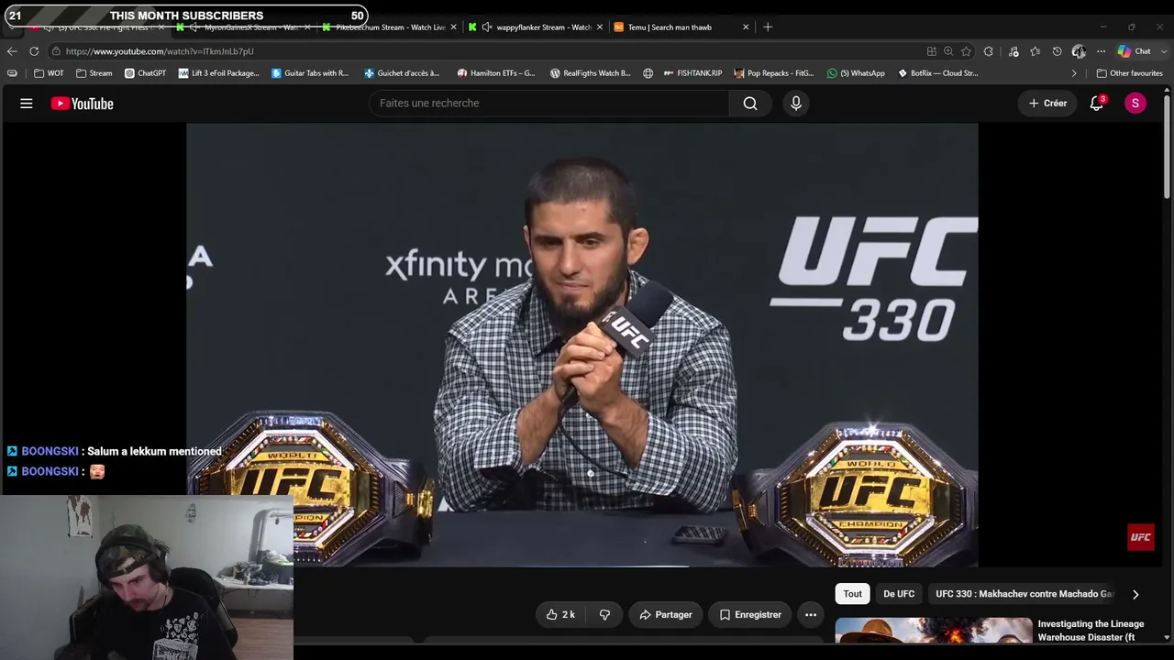
Task: Go back with browser back arrow
Action: [12, 51]
